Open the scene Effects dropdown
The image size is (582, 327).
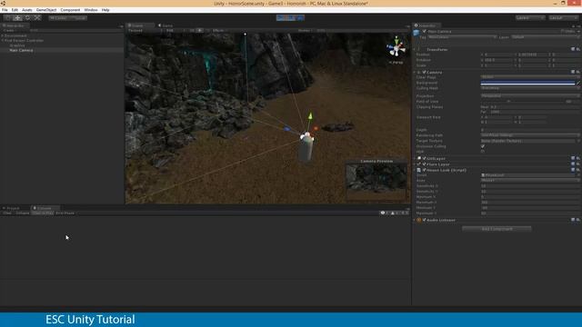click(219, 30)
